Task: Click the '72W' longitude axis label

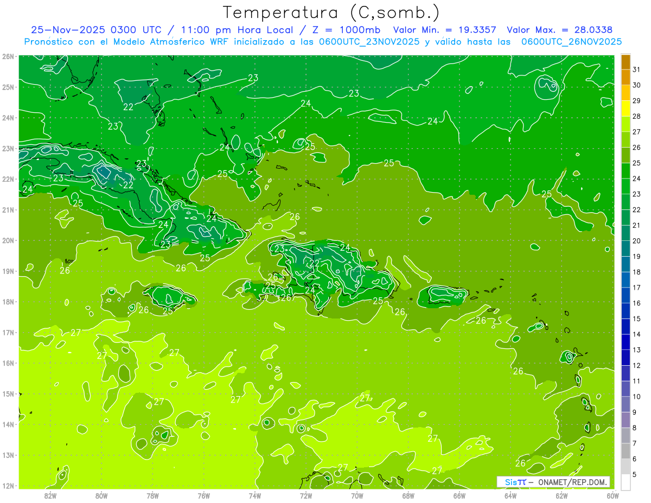Action: tap(306, 495)
